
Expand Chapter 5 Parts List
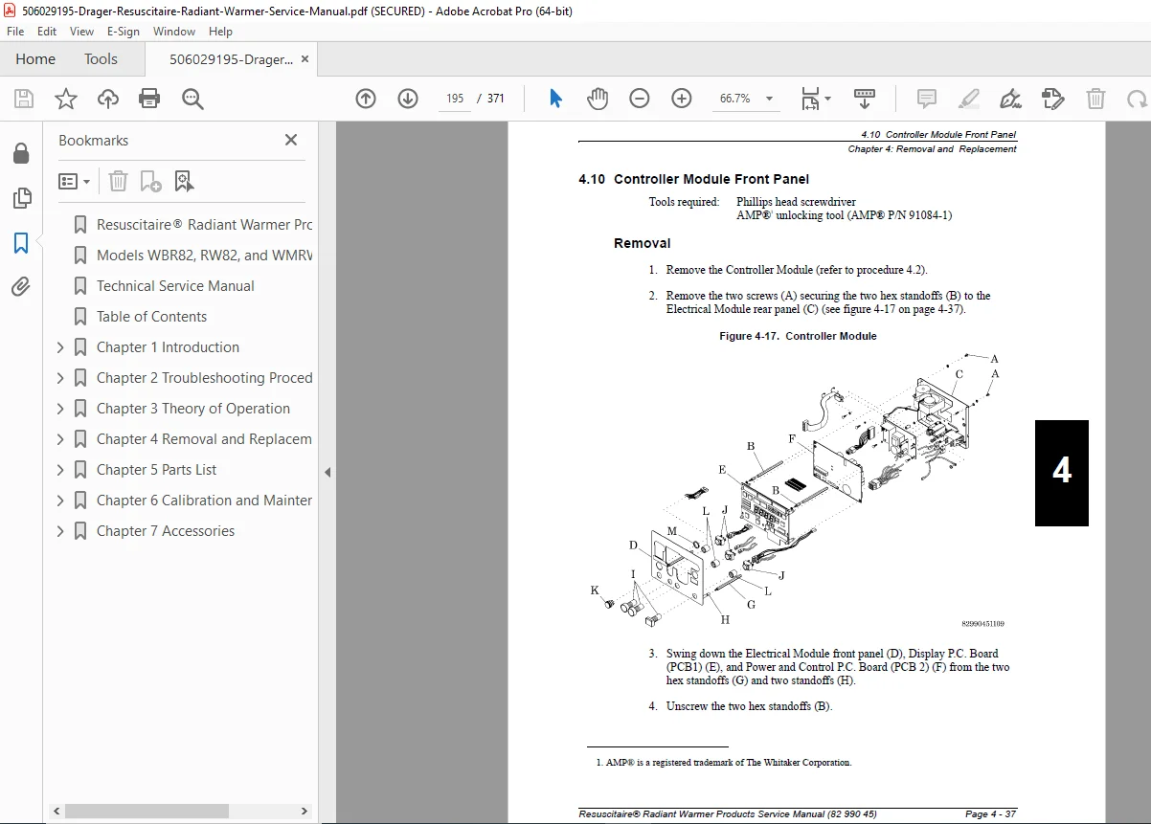[60, 470]
